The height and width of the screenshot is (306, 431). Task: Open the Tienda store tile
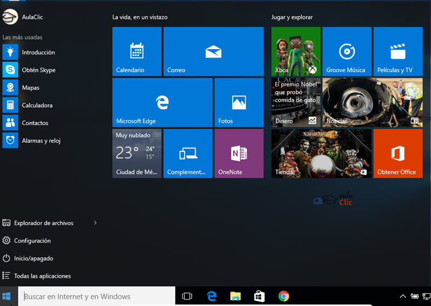(321, 154)
